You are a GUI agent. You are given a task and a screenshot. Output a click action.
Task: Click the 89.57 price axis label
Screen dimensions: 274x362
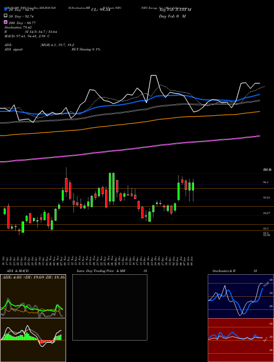click(x=266, y=213)
